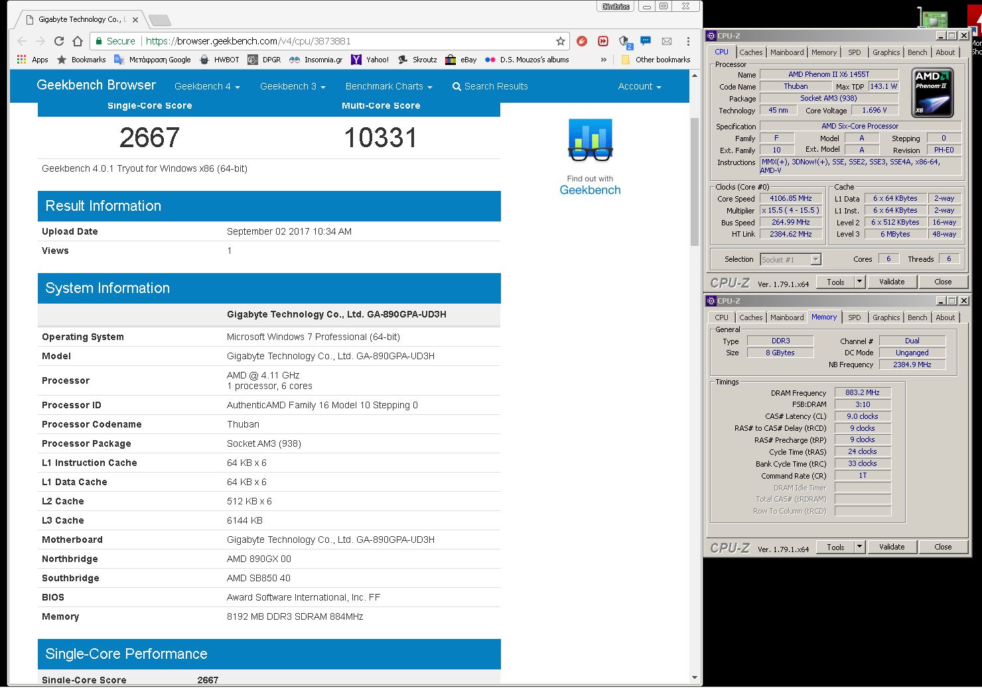982x688 pixels.
Task: Click Close button in top CPU-Z window
Action: [943, 282]
